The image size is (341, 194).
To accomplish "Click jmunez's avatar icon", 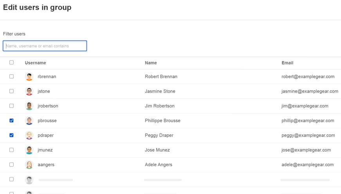I will [29, 150].
